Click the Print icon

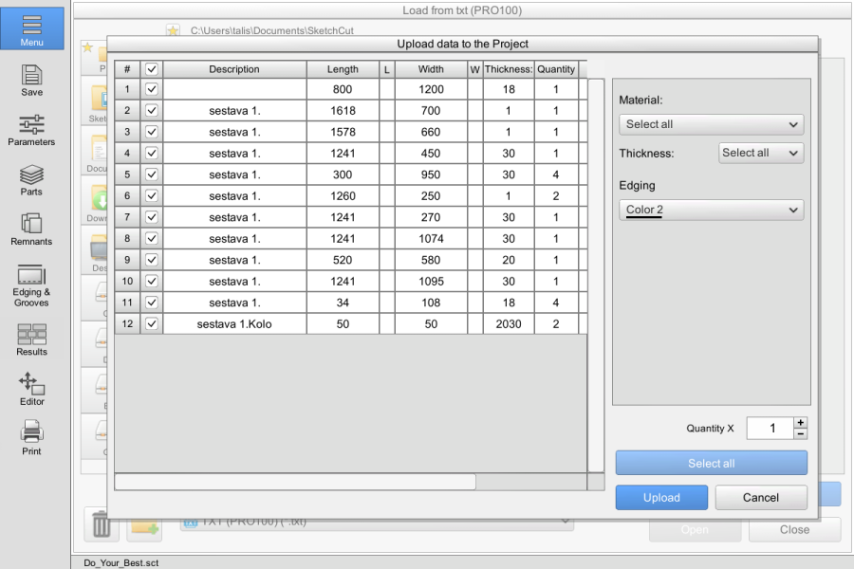[x=31, y=438]
